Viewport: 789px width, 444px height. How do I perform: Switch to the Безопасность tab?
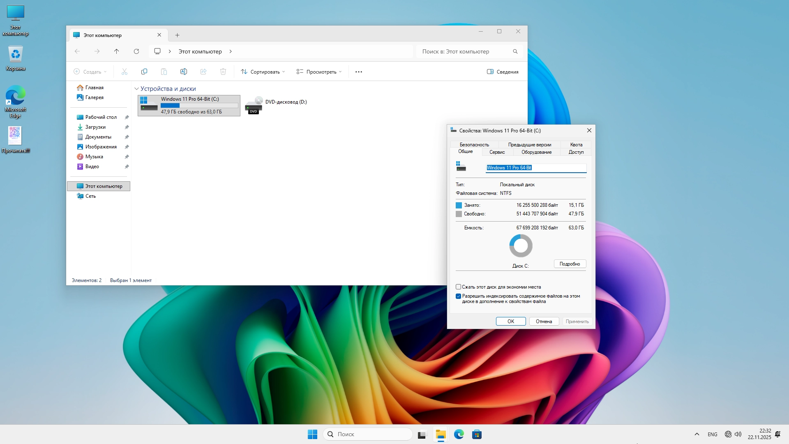point(474,145)
